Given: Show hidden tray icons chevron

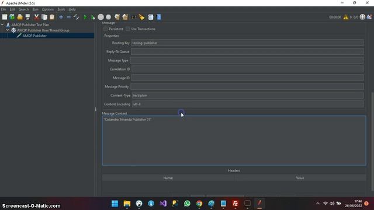Looking at the screenshot, I should tap(318, 204).
